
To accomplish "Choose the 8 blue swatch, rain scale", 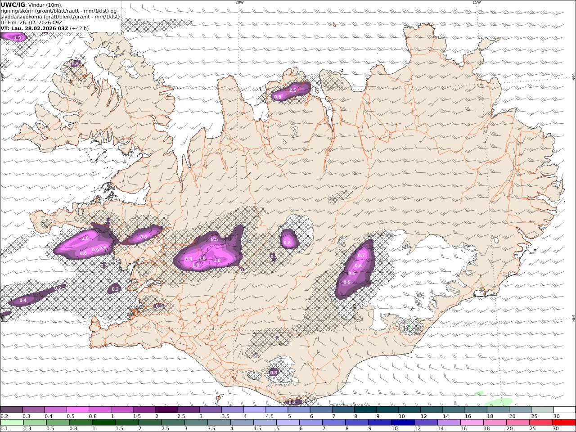I will (x=356, y=422).
